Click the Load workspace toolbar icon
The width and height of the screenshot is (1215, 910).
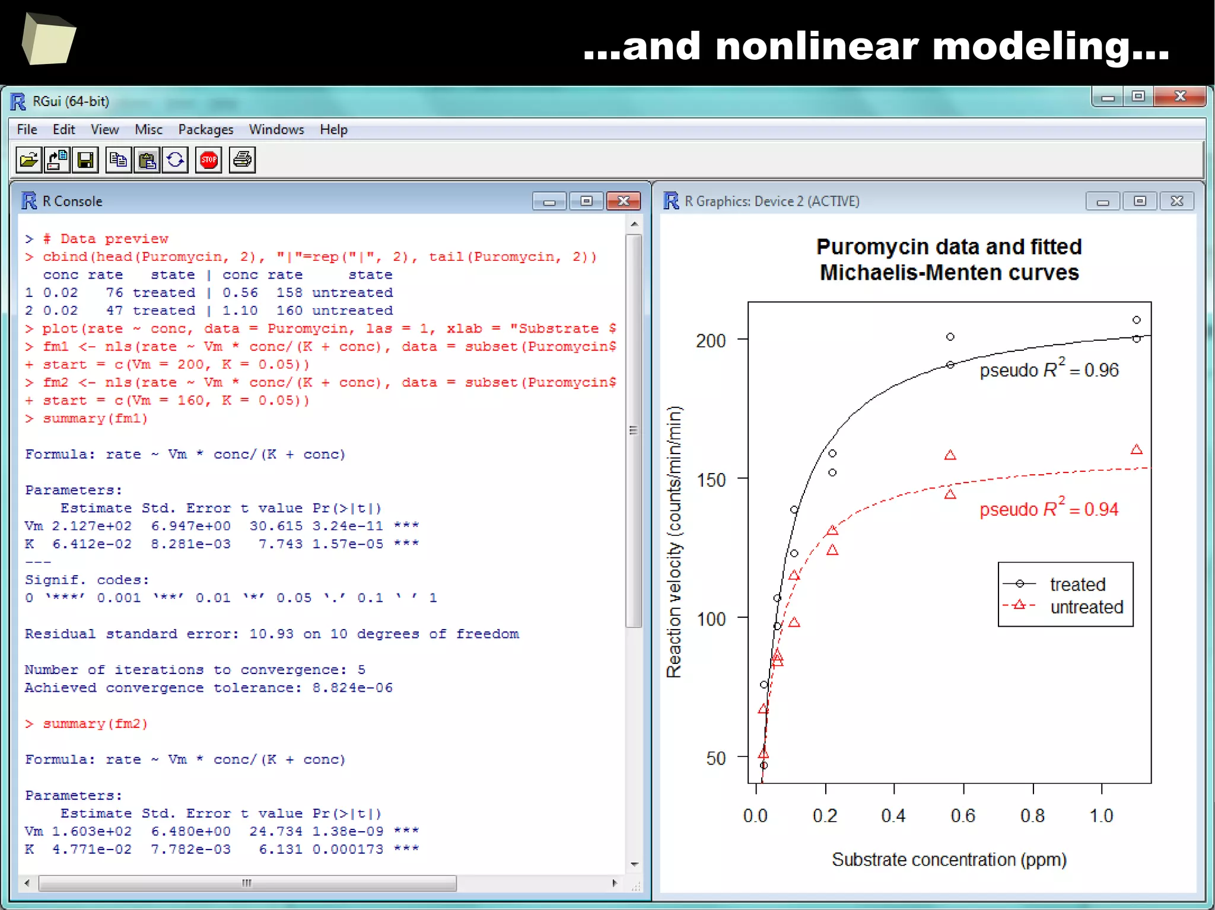coord(57,160)
